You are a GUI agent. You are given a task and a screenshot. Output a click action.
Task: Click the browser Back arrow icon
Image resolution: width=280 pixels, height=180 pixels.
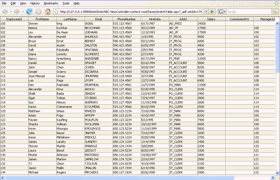click(5, 12)
